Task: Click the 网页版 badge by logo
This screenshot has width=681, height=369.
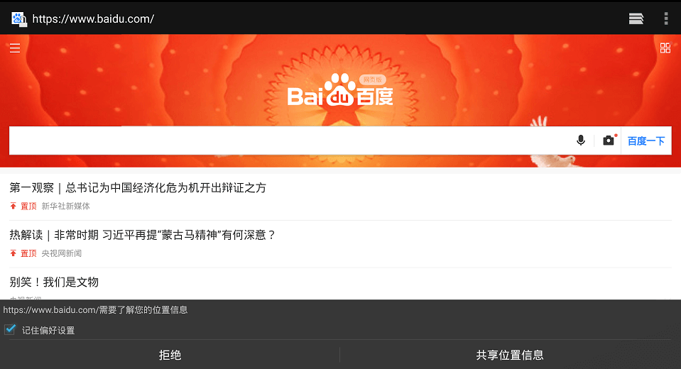Action: (x=373, y=79)
